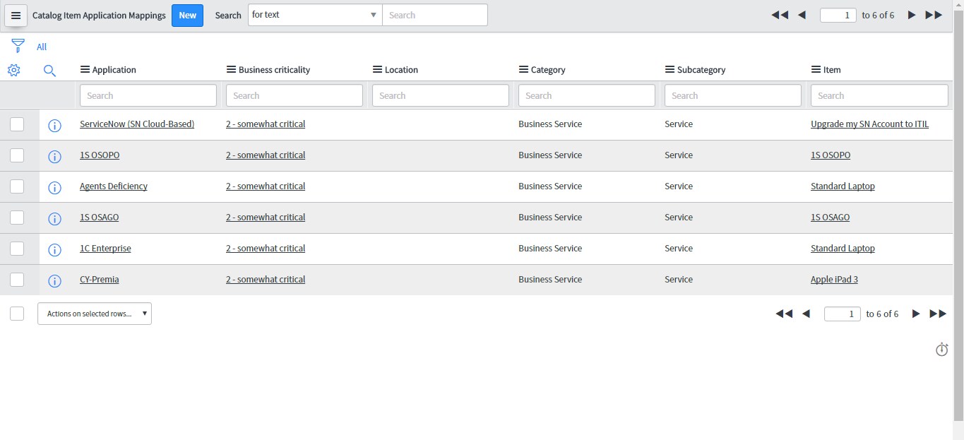Open 'Upgrade my SN Account to ITIL' item
Screen dimensions: 964x440
(x=869, y=124)
